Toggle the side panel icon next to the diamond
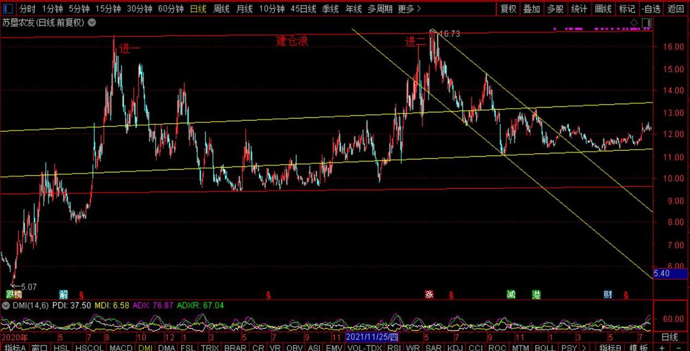Image resolution: width=690 pixels, height=351 pixels. tap(647, 23)
